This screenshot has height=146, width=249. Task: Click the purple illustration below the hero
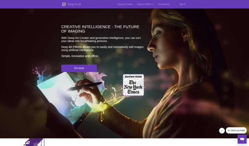pyautogui.click(x=34, y=142)
